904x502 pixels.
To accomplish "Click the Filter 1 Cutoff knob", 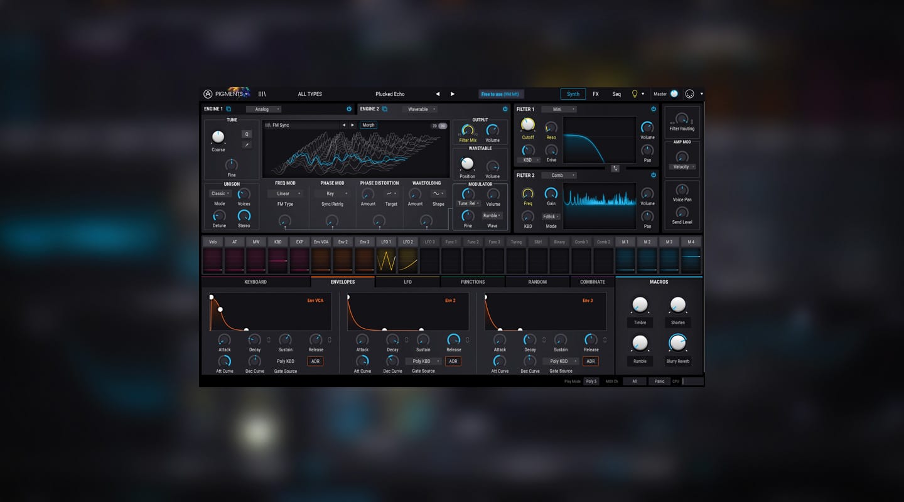I will coord(528,125).
